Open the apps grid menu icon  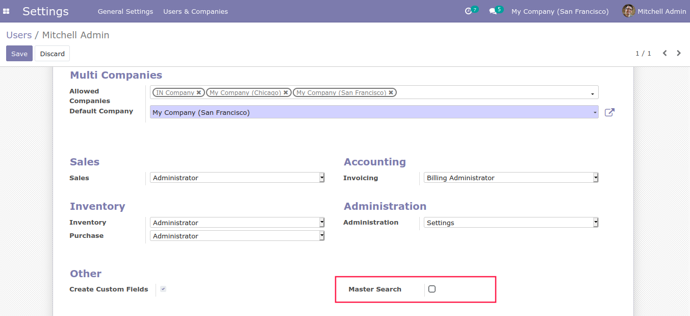[7, 11]
